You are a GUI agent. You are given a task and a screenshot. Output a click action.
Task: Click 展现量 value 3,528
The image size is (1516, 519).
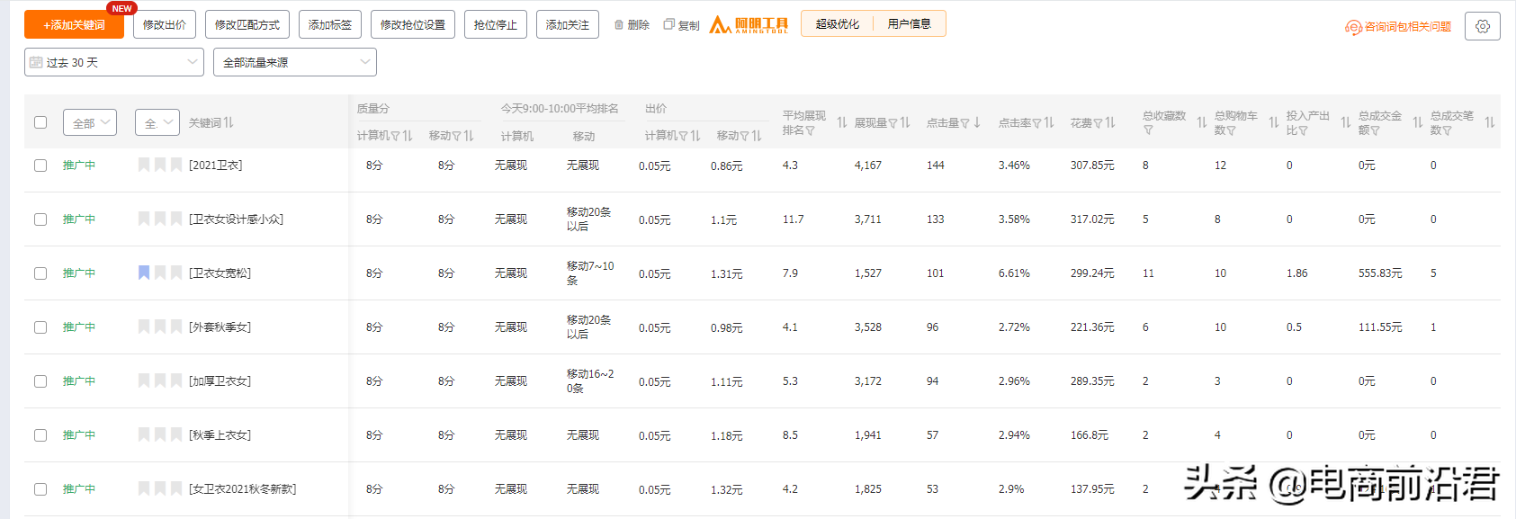tap(868, 327)
